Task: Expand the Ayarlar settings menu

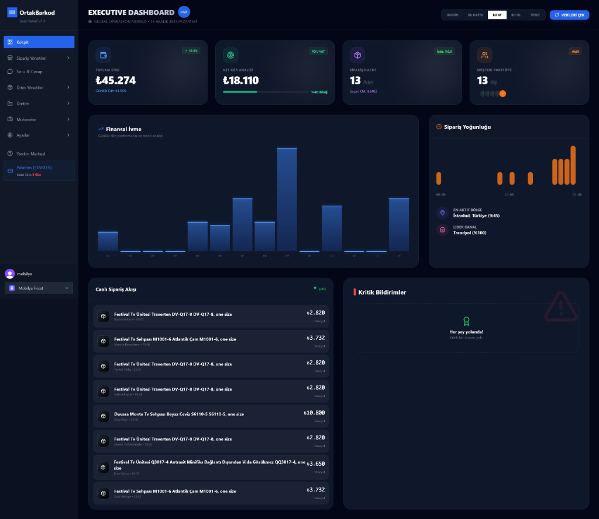Action: (39, 135)
